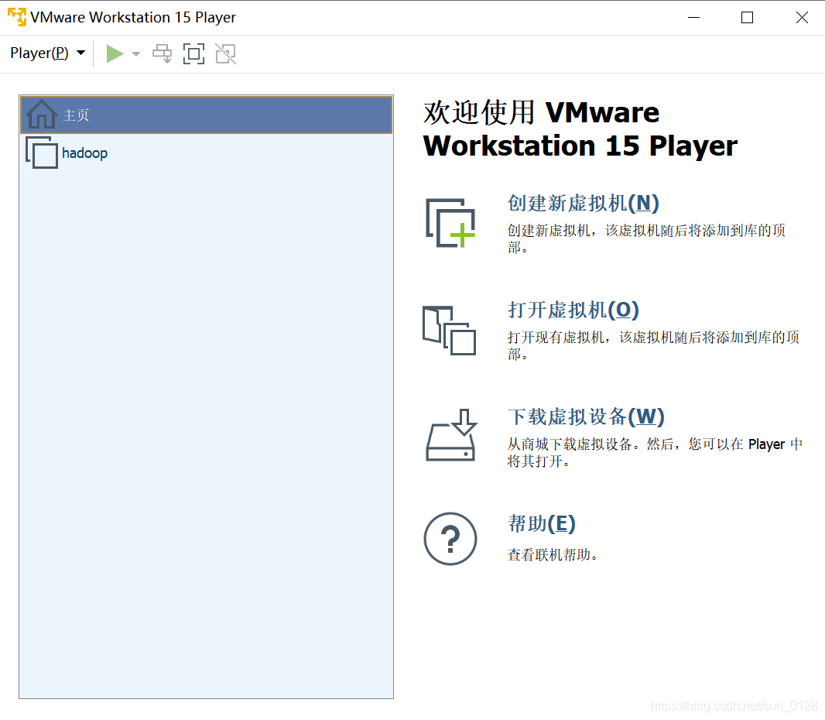Click the VMware logo in title bar
This screenshot has width=825, height=720.
pyautogui.click(x=17, y=17)
